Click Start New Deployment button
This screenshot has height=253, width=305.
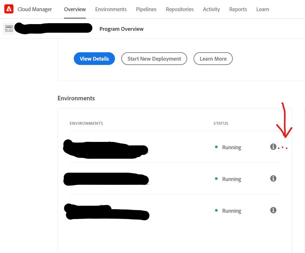pos(154,59)
